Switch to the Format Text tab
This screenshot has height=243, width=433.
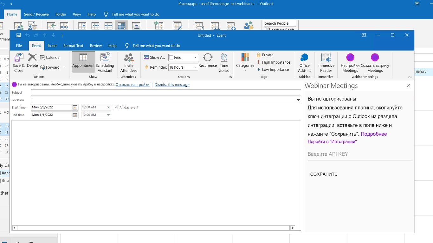point(73,46)
